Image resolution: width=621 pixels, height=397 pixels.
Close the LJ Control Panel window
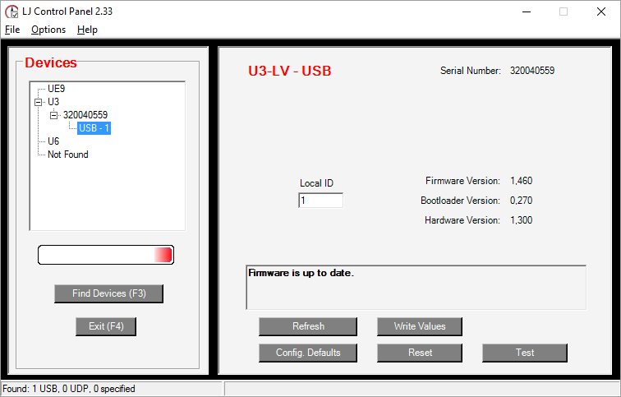(600, 12)
